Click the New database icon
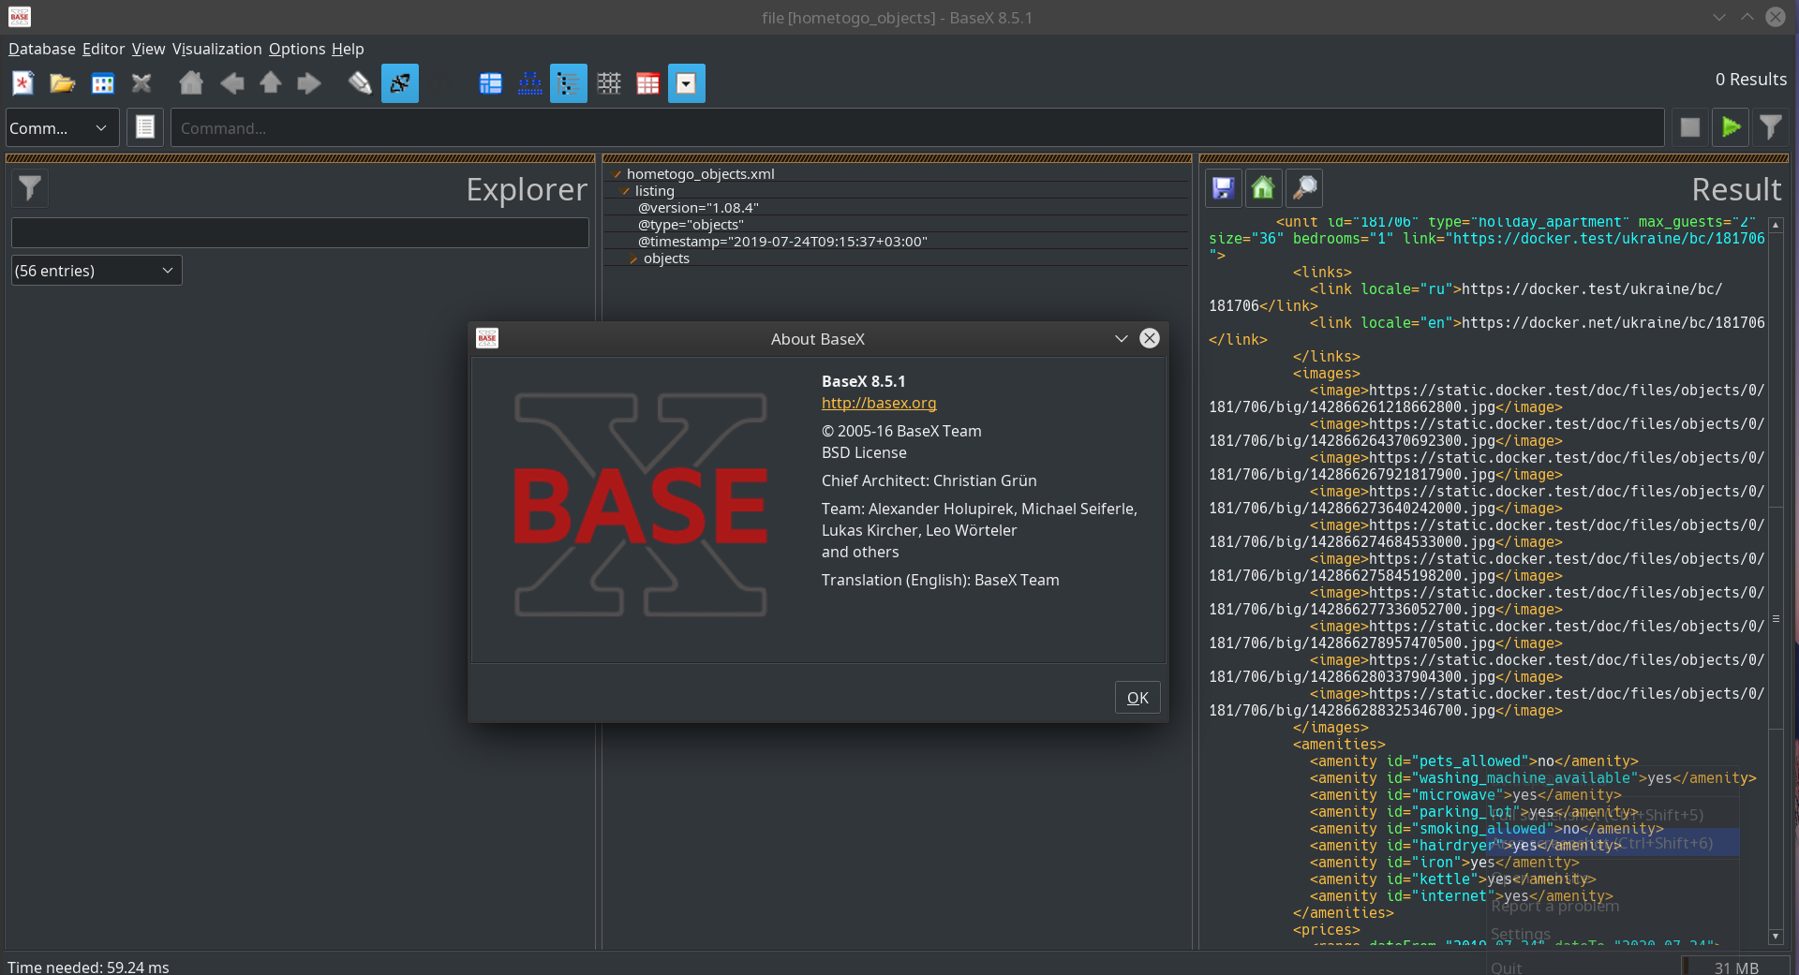This screenshot has width=1799, height=975. pyautogui.click(x=23, y=83)
